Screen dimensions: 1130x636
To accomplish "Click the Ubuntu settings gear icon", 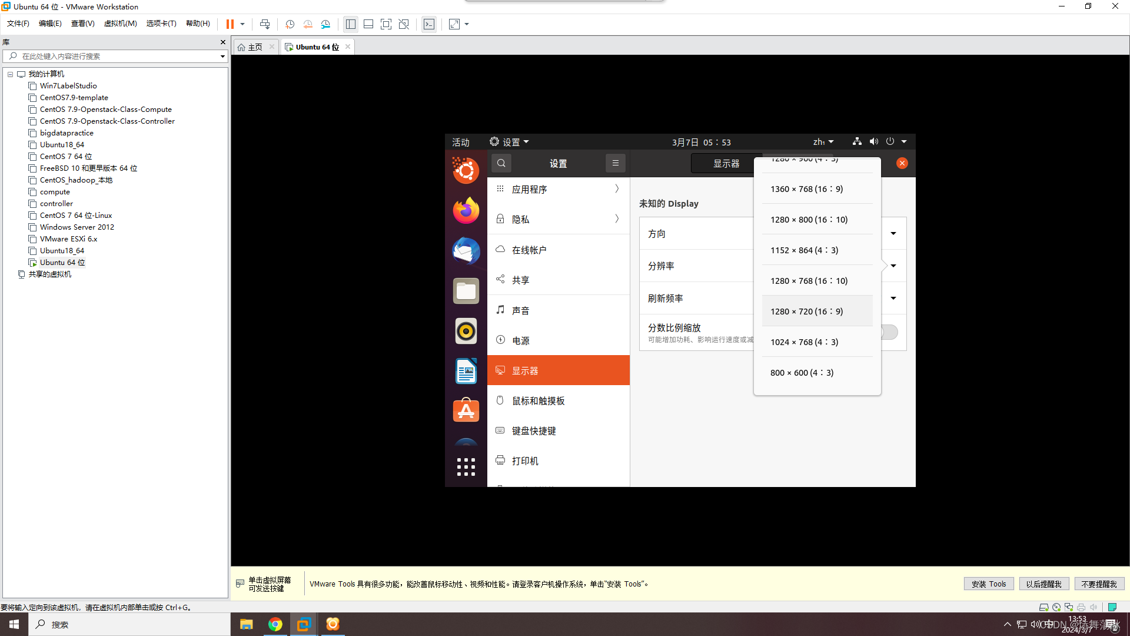I will 494,141.
